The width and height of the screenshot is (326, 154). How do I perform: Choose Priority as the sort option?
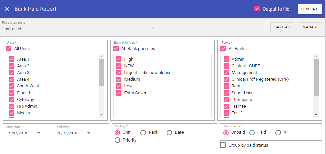tap(118, 140)
